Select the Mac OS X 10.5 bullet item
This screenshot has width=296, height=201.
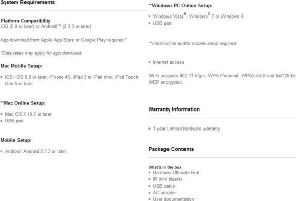(28, 114)
